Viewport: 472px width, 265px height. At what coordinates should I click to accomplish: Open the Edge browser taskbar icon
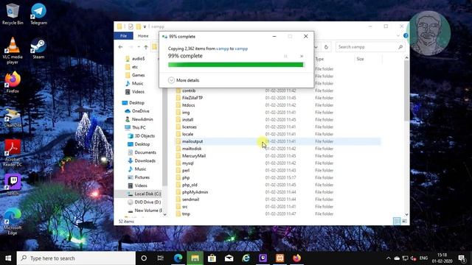point(178,258)
